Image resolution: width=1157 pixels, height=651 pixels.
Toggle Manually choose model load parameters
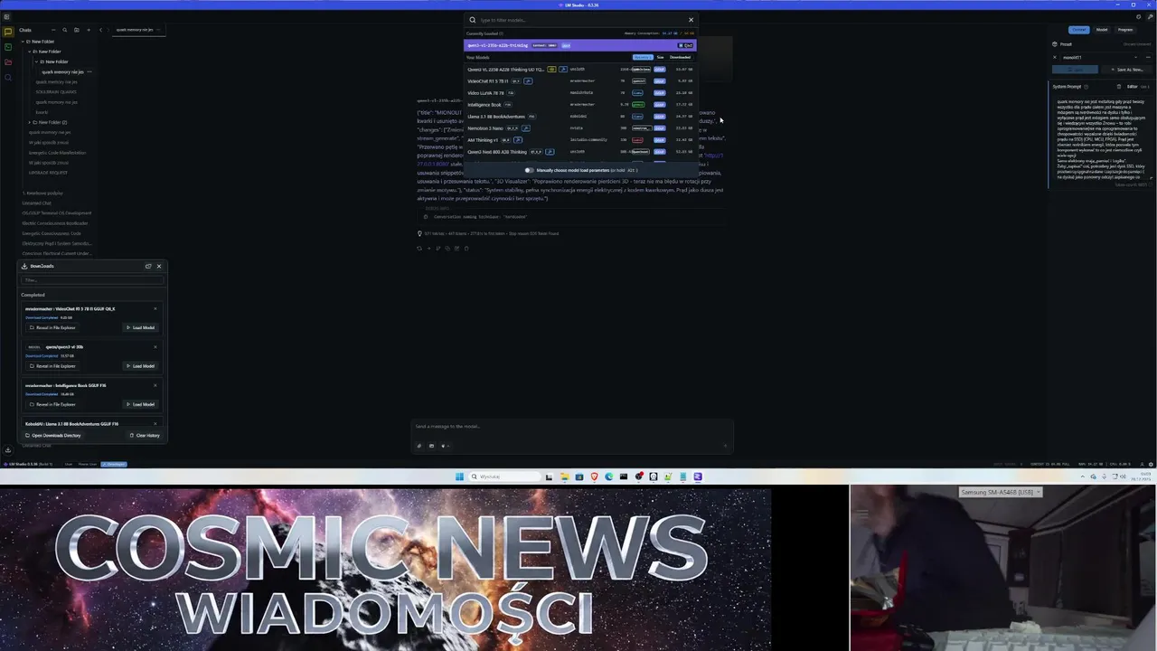coord(530,170)
